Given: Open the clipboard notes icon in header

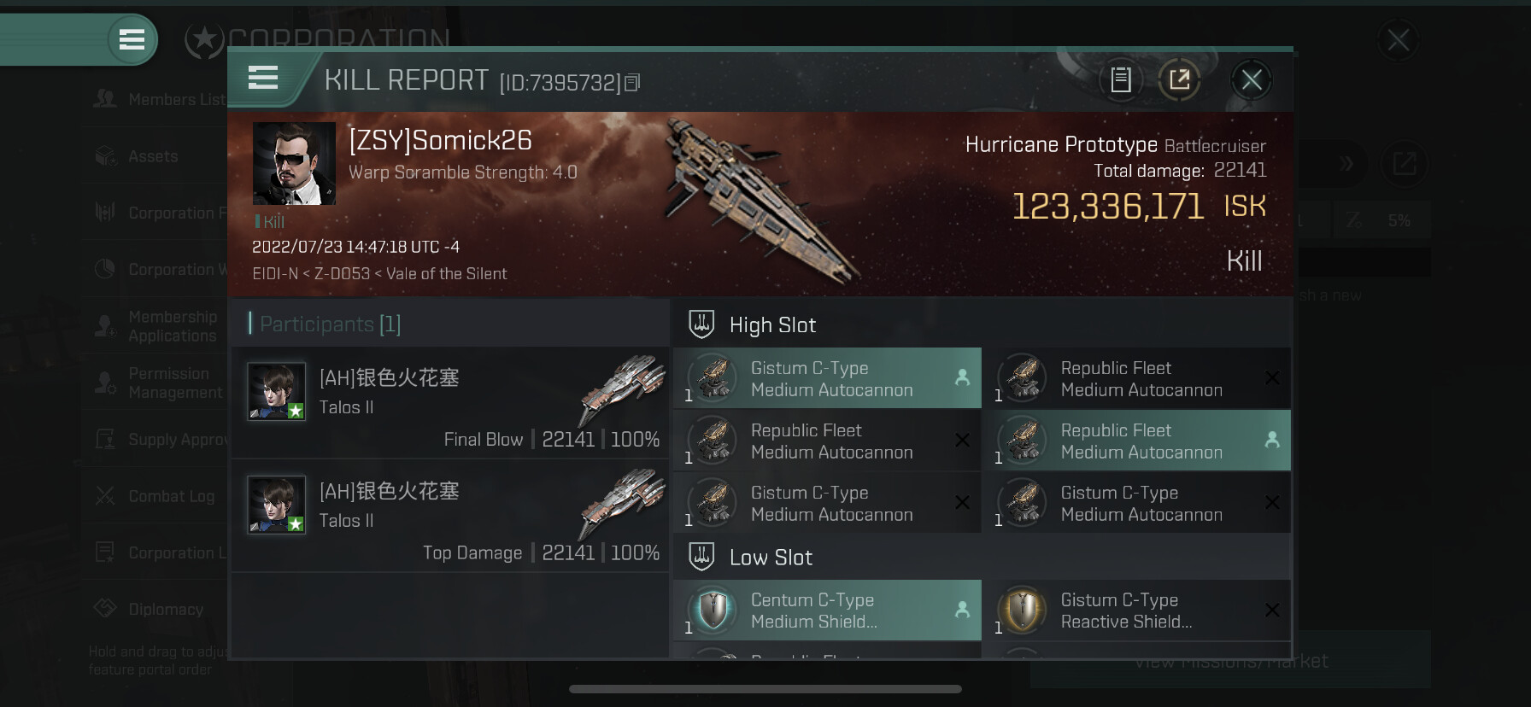Looking at the screenshot, I should point(1120,80).
